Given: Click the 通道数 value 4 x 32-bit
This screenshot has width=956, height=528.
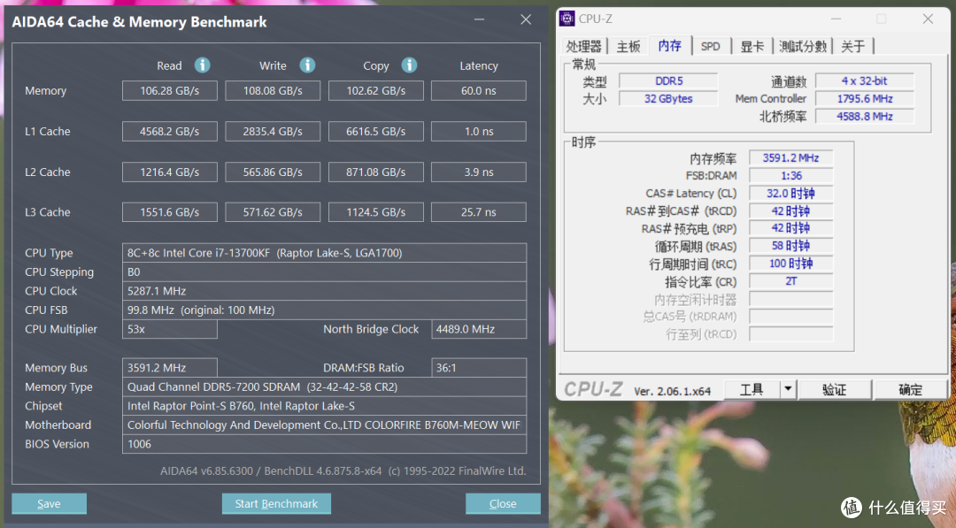Looking at the screenshot, I should [x=865, y=81].
